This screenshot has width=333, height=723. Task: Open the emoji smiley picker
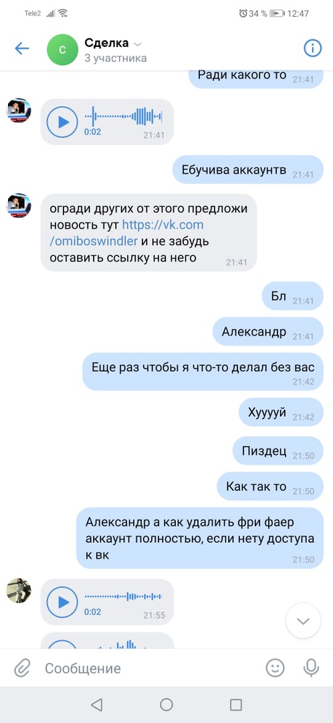coord(275,667)
